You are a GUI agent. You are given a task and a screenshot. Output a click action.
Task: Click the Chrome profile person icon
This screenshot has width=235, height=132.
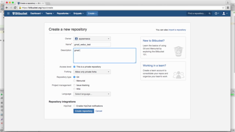tap(228, 3)
